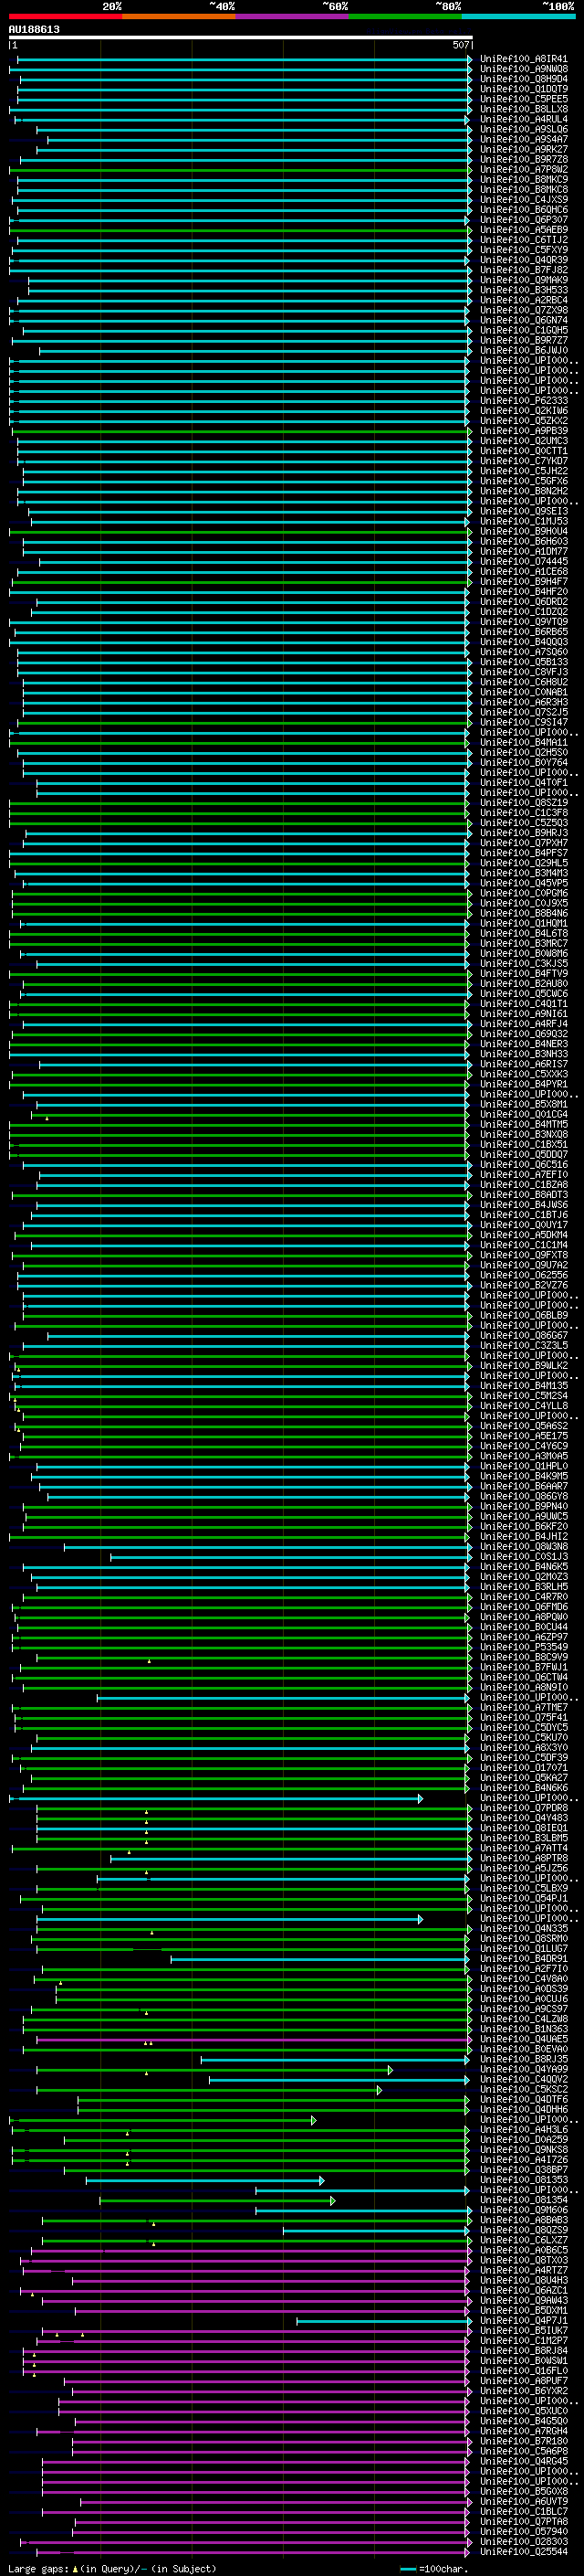Click the Large gaps legend text
The width and height of the screenshot is (584, 2576).
pos(39,2569)
